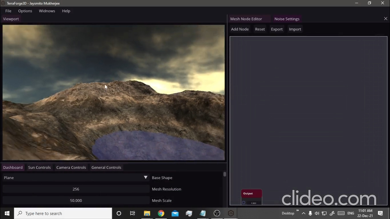
Task: Click the microphone tray icon
Action: click(310, 213)
